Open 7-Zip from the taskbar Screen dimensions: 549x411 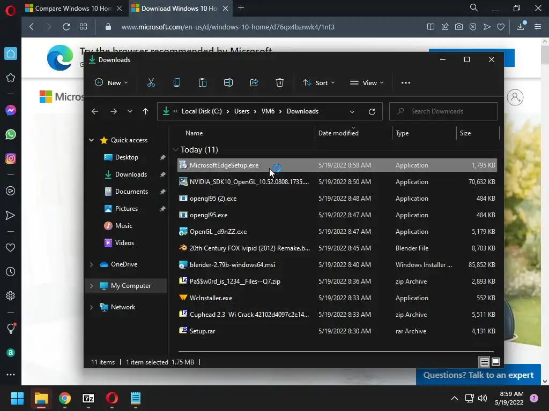(x=88, y=398)
